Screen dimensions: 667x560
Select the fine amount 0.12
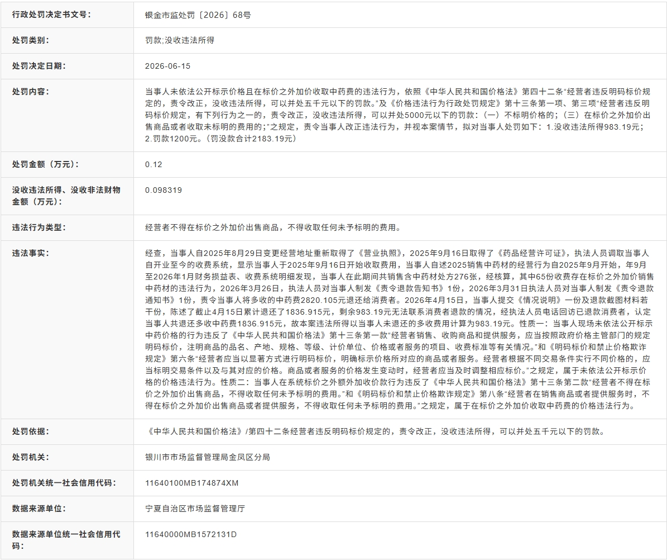click(153, 164)
